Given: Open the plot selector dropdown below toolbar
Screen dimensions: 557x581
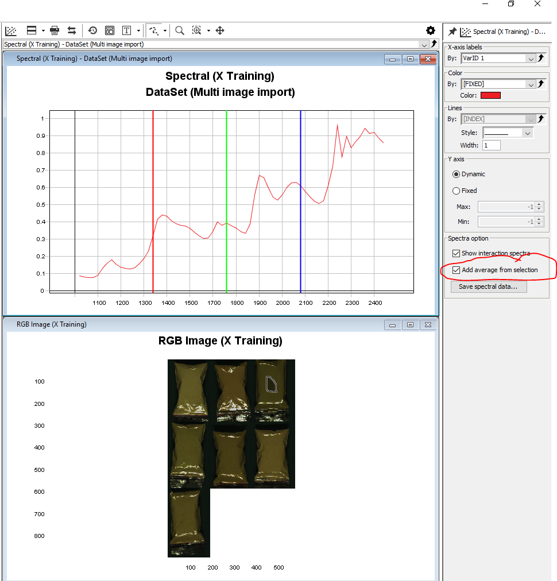Looking at the screenshot, I should click(x=424, y=44).
